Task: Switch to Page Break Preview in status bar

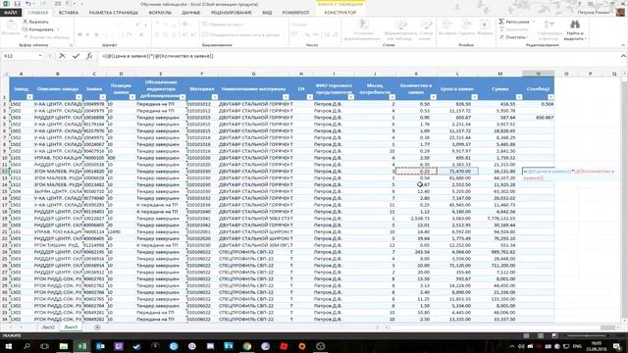Action: (x=554, y=335)
